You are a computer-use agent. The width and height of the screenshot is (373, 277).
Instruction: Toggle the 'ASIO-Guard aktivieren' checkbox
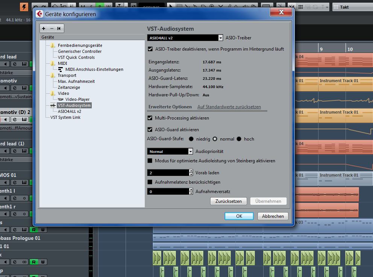[x=150, y=129]
